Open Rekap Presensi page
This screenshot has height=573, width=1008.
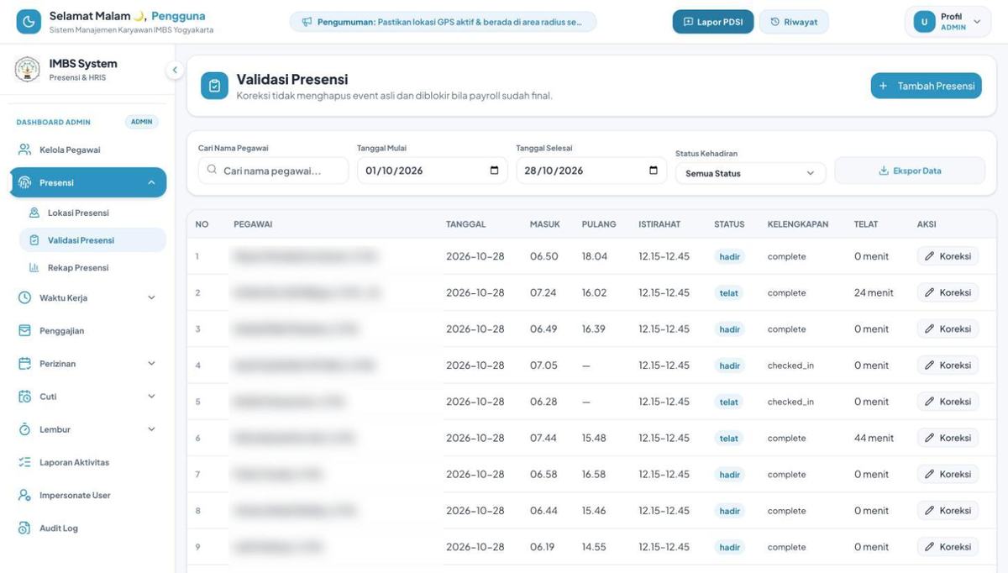[x=92, y=267]
